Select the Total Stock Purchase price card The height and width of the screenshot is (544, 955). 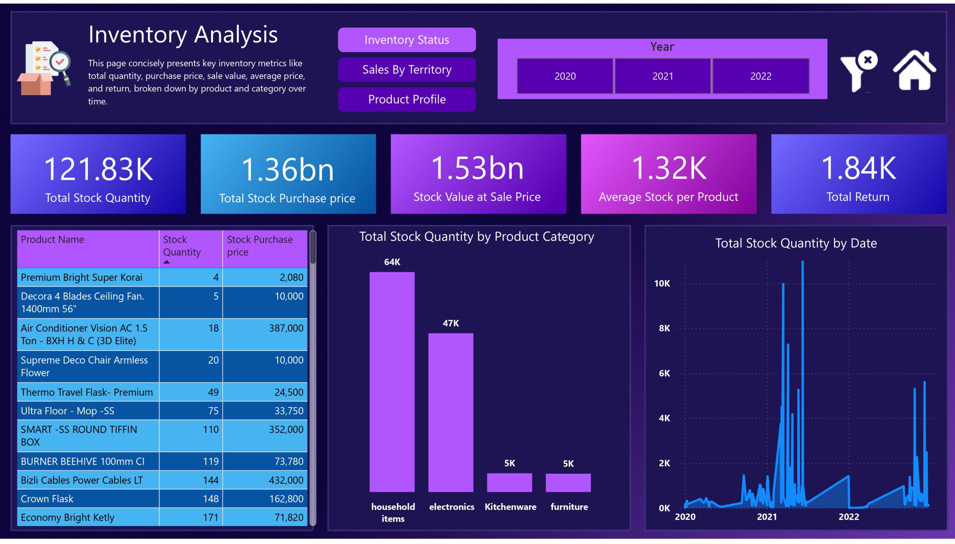(288, 174)
